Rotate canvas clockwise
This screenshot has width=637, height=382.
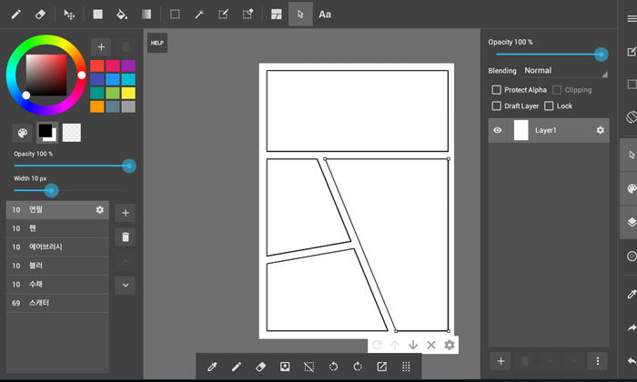click(x=358, y=367)
